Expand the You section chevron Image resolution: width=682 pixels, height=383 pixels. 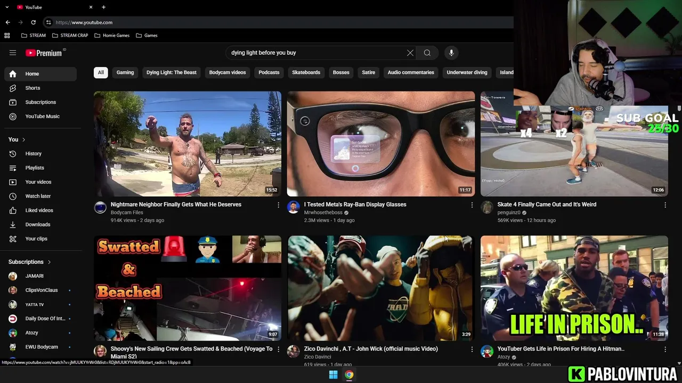click(x=23, y=139)
